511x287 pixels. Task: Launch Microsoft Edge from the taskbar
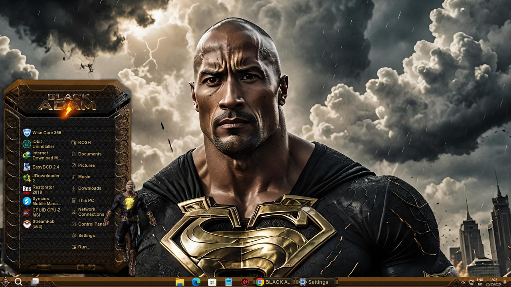[x=196, y=282]
